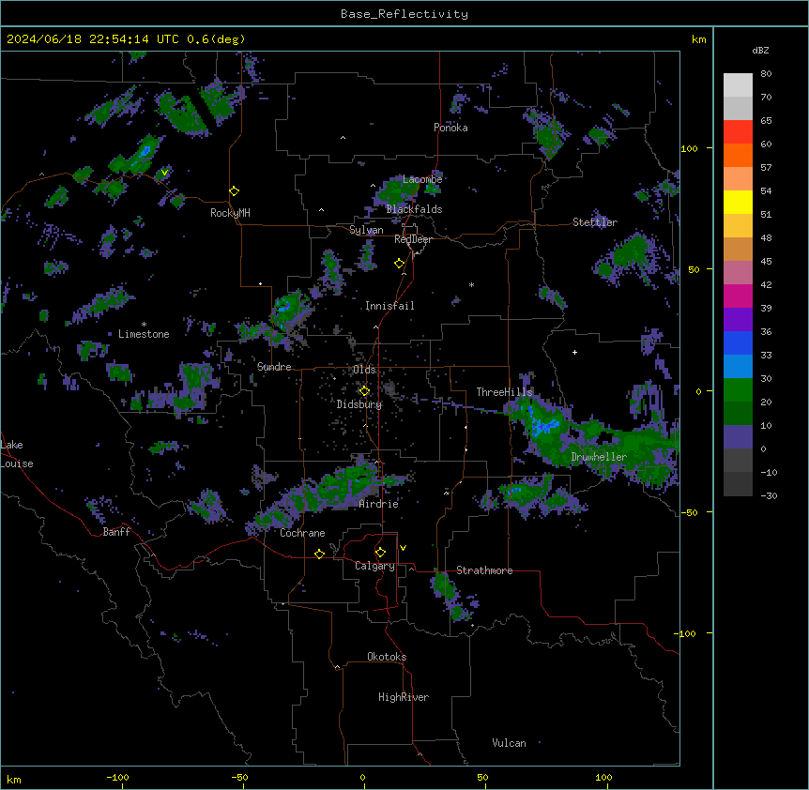Click the Limestone label
809x790 pixels.
pos(144,334)
